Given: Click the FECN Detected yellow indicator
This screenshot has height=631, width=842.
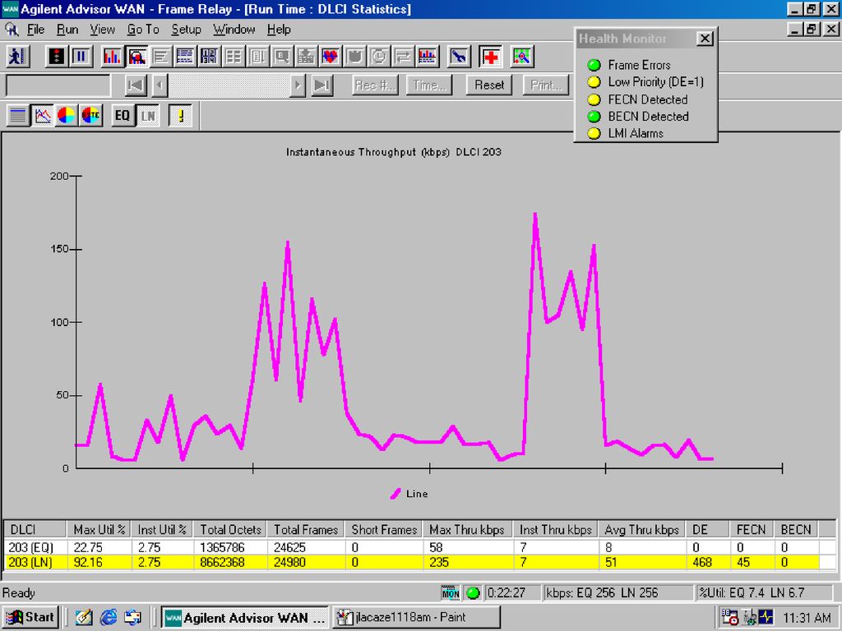Looking at the screenshot, I should (594, 99).
